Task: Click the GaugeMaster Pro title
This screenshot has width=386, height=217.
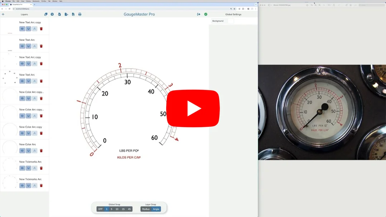Action: [x=139, y=14]
